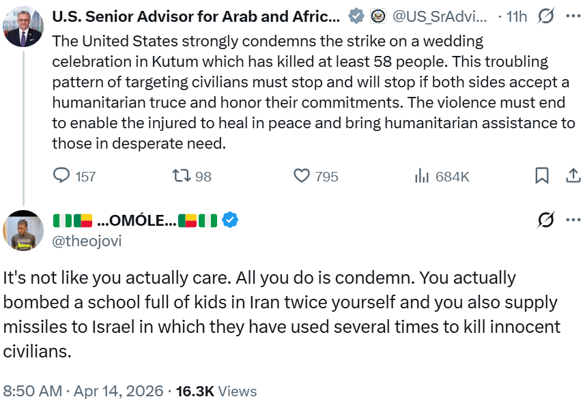Open more options on theojovi reply
Screen dimensions: 585x412
click(x=573, y=220)
